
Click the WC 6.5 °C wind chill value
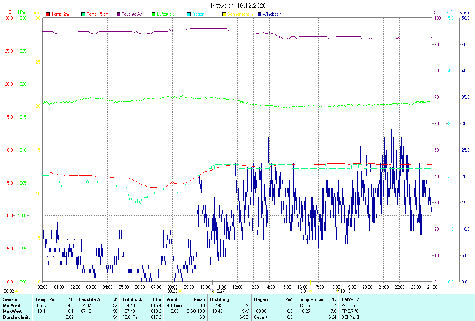click(351, 305)
